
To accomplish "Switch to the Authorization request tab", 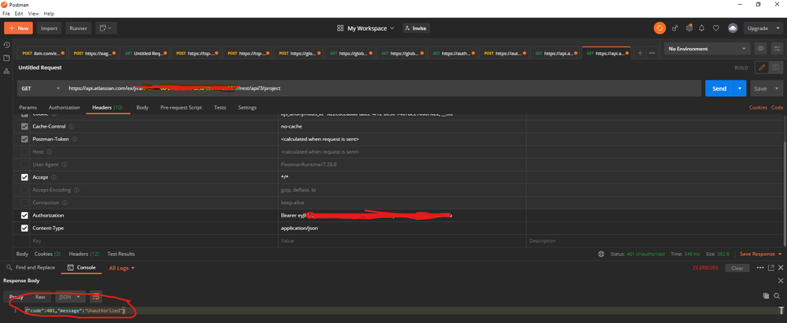I will (65, 107).
